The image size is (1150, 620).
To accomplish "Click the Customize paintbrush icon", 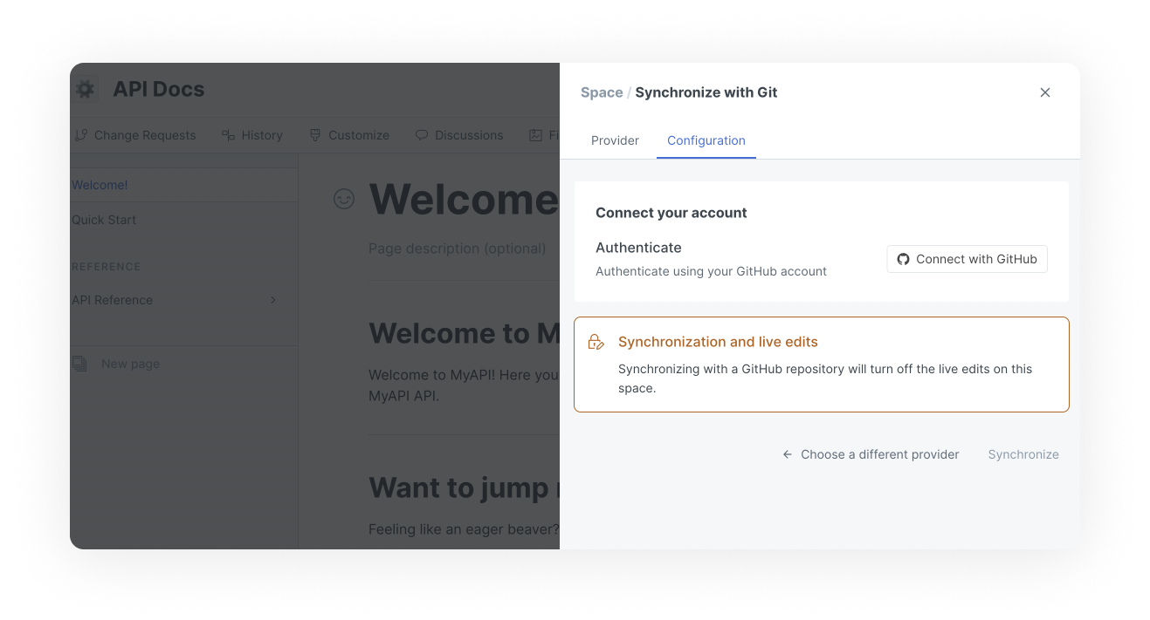I will [315, 135].
